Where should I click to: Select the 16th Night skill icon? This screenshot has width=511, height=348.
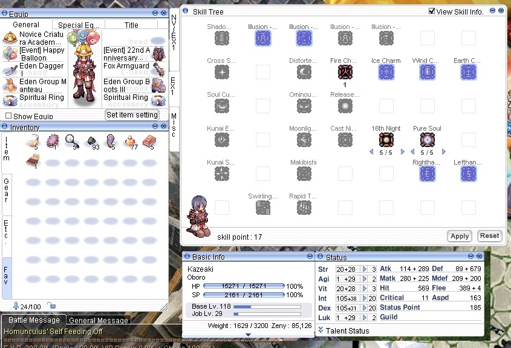[x=386, y=140]
